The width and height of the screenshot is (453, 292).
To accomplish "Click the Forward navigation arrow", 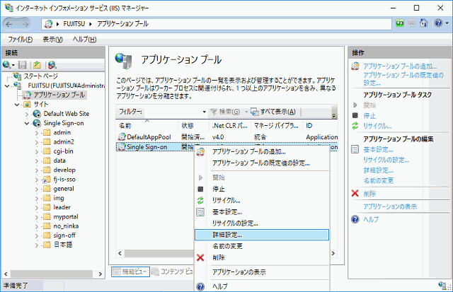I will point(25,24).
